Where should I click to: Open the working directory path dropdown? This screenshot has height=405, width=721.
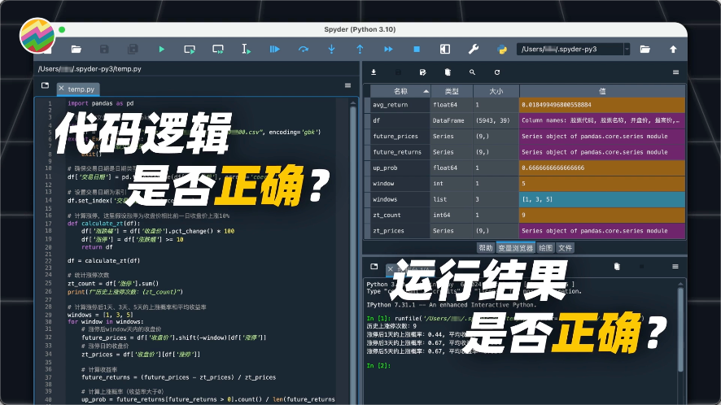(x=626, y=50)
